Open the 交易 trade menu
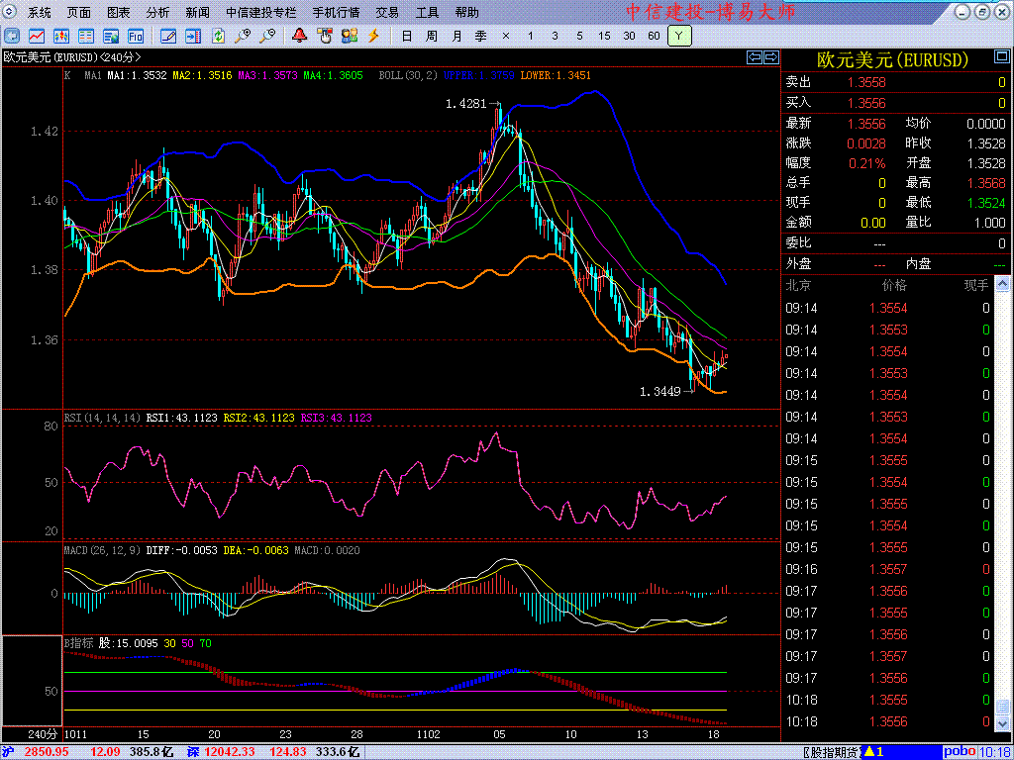This screenshot has width=1014, height=760. pos(387,13)
